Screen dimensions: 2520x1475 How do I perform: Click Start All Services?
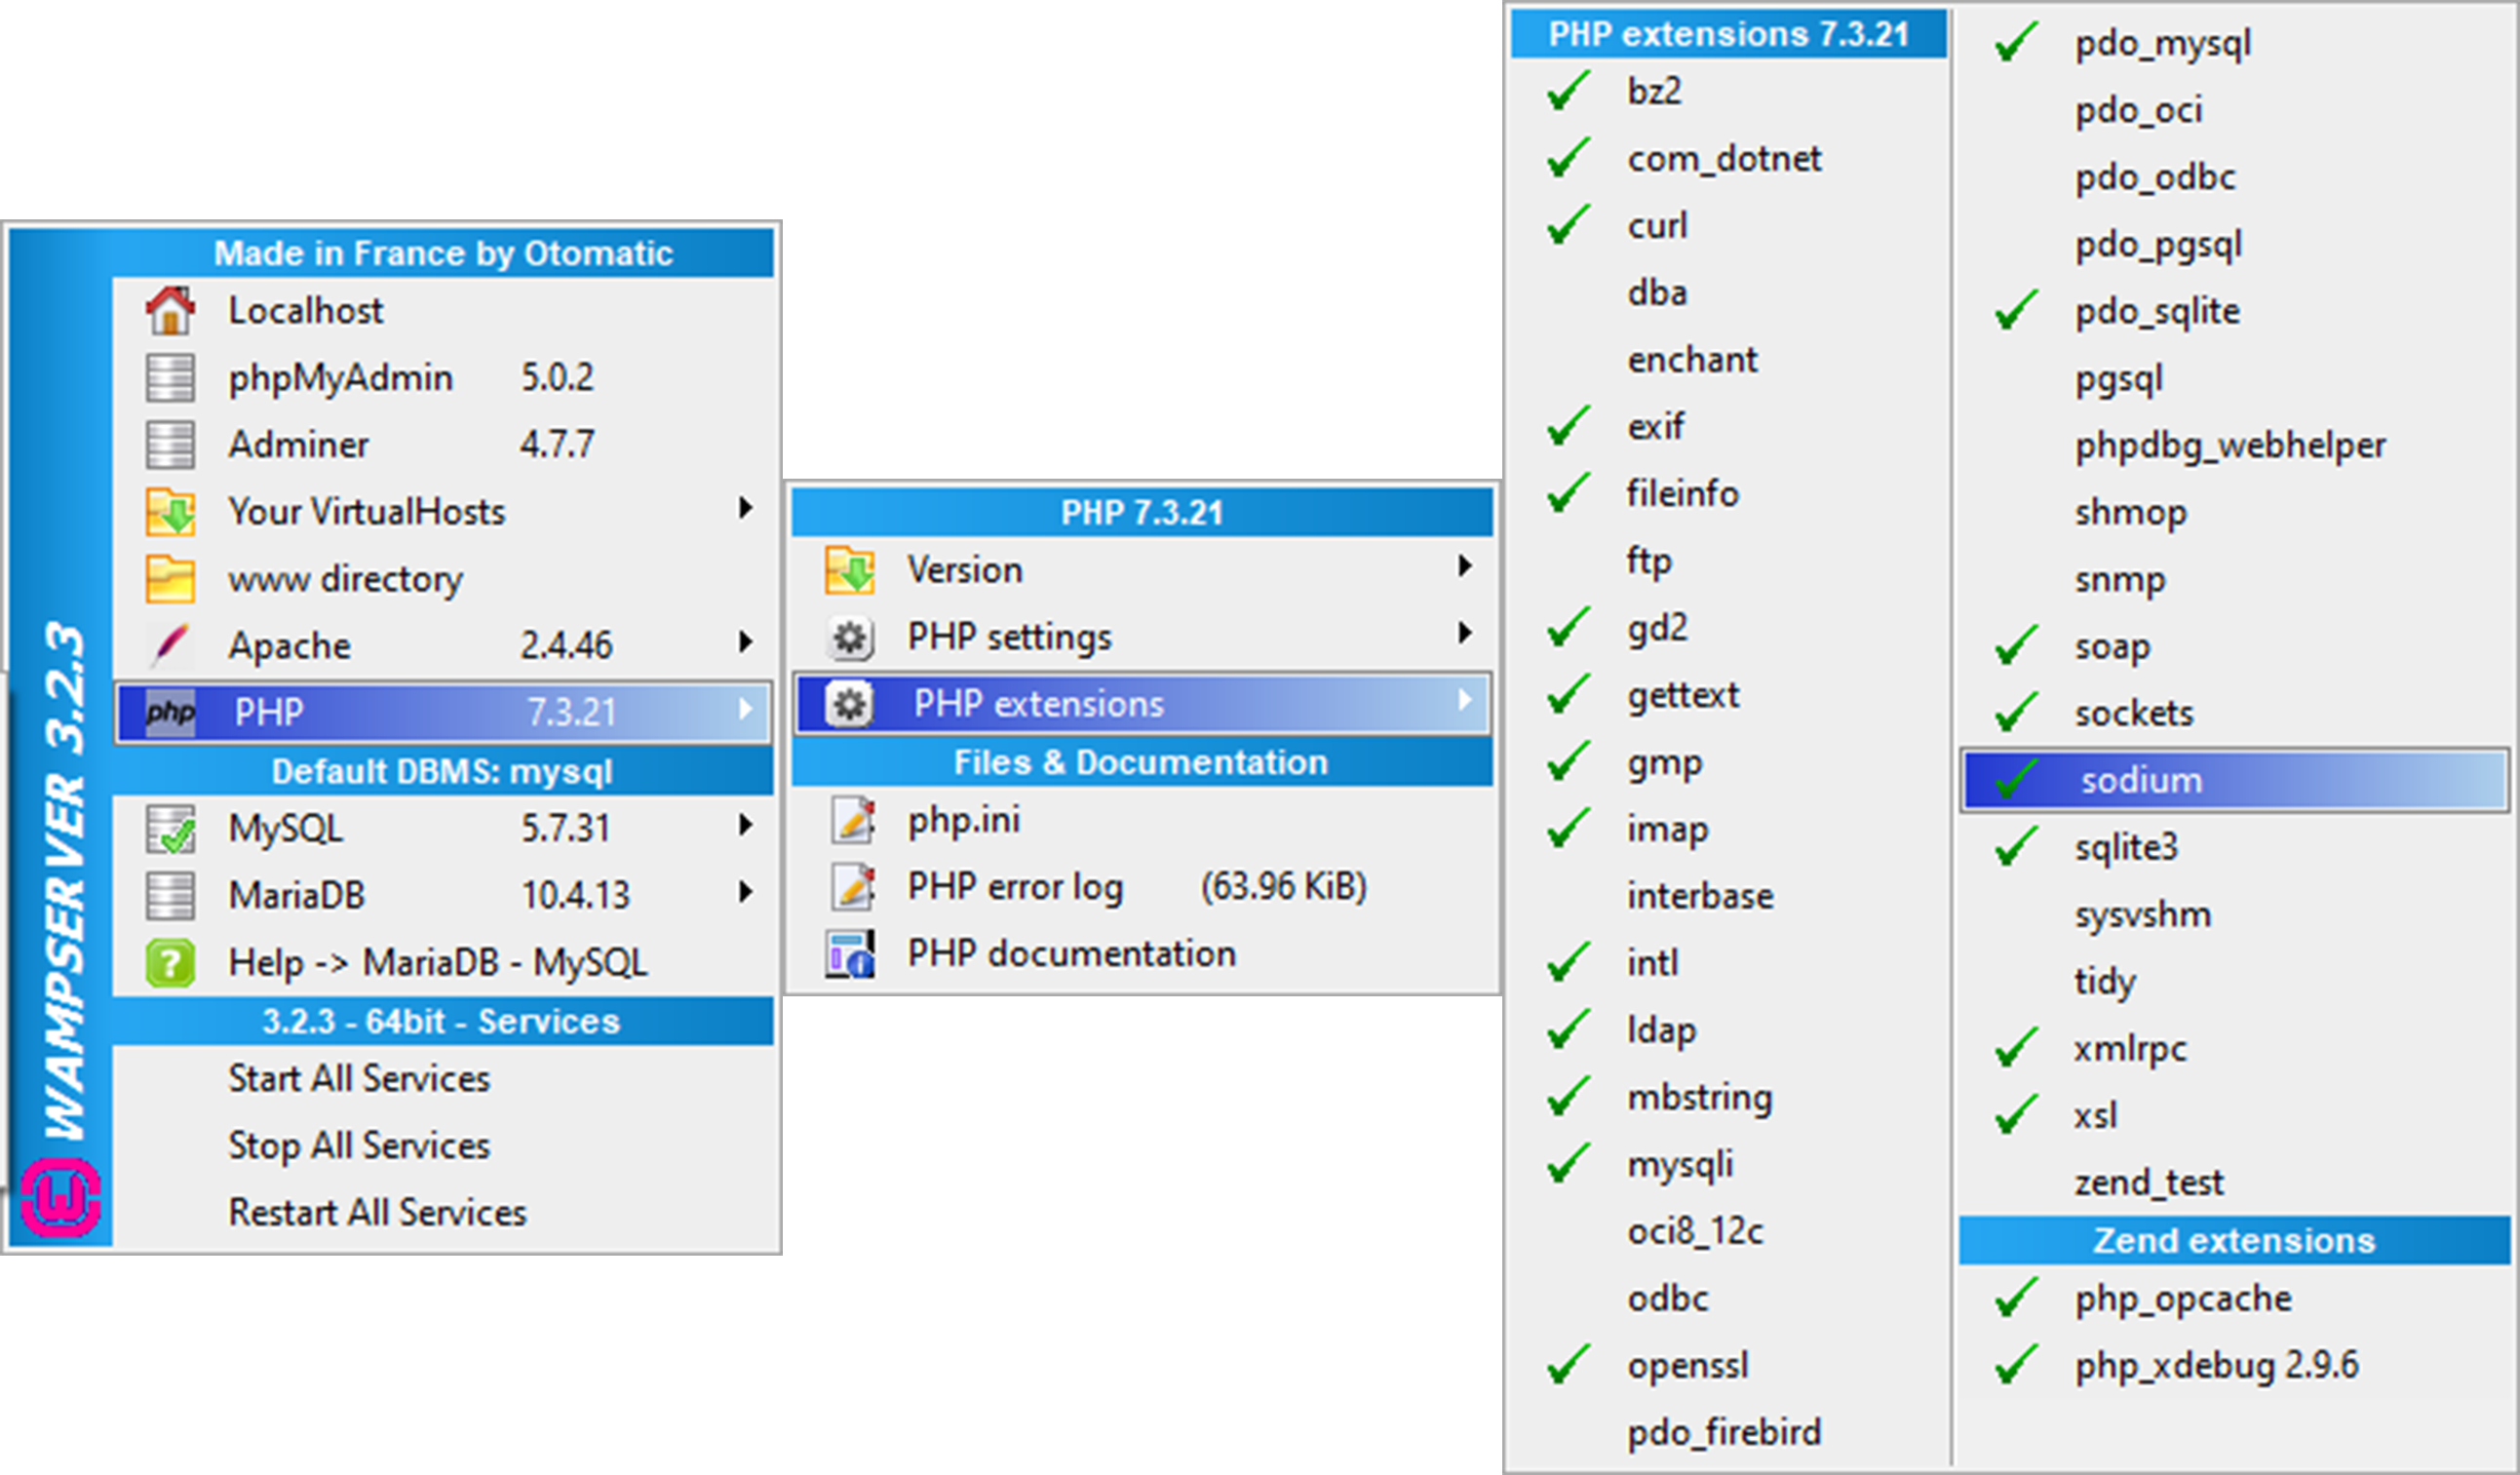click(x=444, y=1079)
